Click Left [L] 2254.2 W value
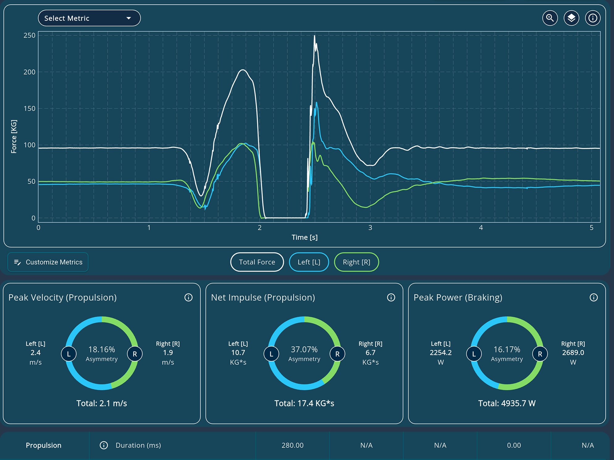Viewport: 614px width, 460px height. (441, 353)
